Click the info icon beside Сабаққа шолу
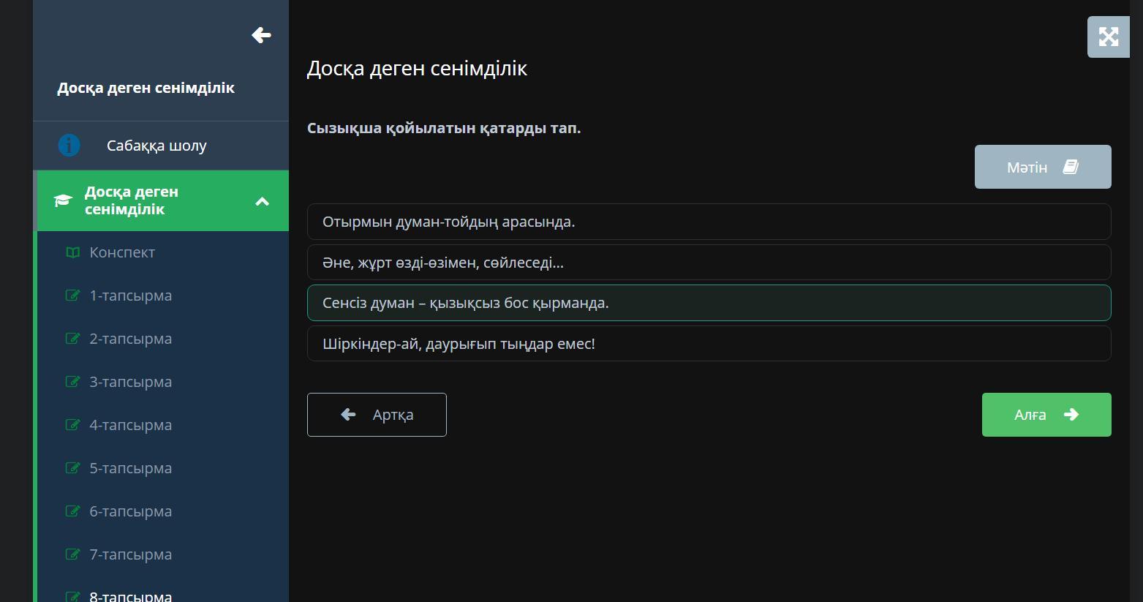 pos(69,145)
